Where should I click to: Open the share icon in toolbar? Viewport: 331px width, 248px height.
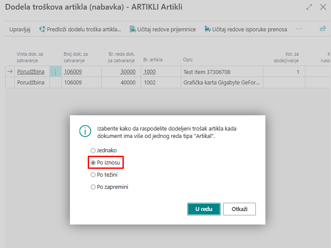(x=323, y=29)
